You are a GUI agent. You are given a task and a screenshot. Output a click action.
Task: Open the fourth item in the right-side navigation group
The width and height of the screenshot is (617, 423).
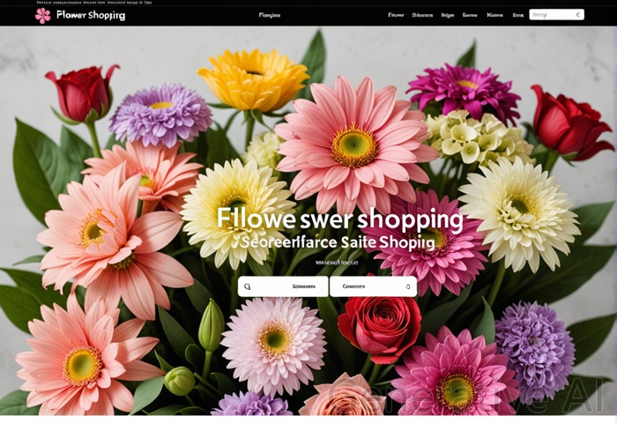tap(470, 15)
